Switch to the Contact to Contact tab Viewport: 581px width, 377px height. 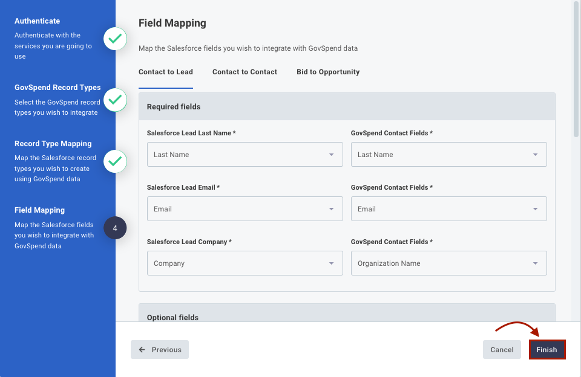[x=245, y=72]
